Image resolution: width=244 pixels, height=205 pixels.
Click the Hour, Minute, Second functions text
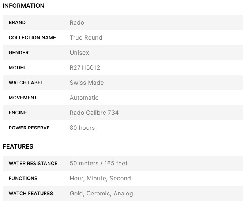coord(100,179)
